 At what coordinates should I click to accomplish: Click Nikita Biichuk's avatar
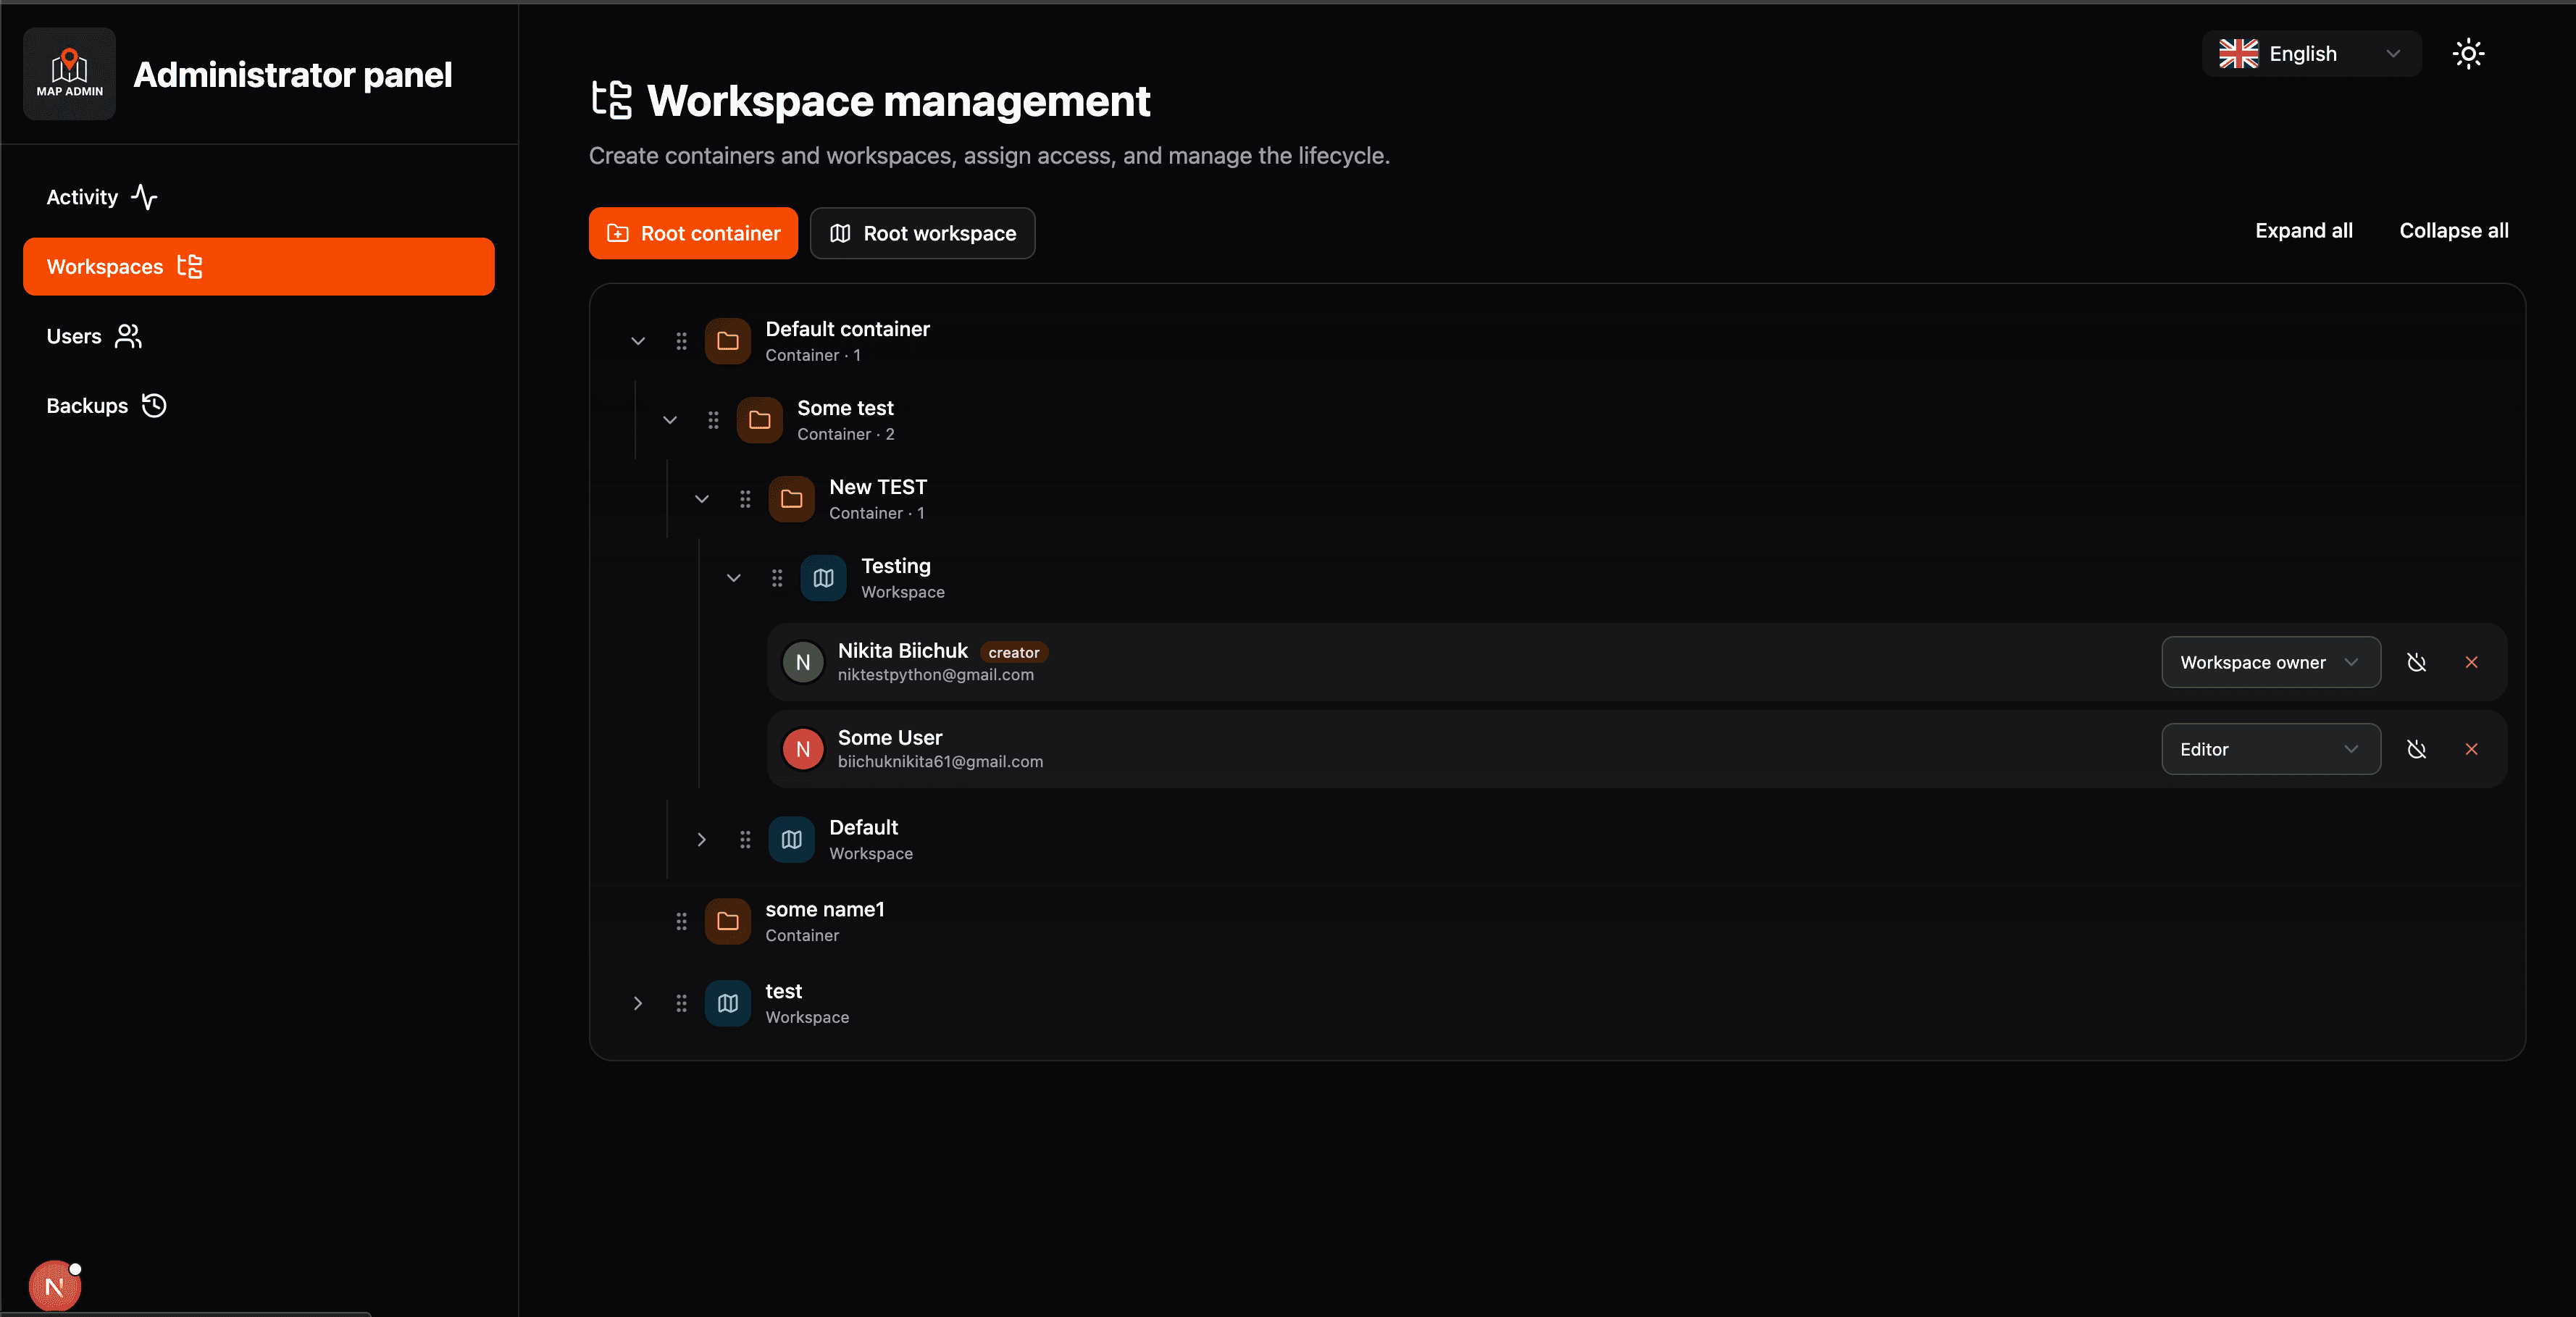[x=803, y=663]
